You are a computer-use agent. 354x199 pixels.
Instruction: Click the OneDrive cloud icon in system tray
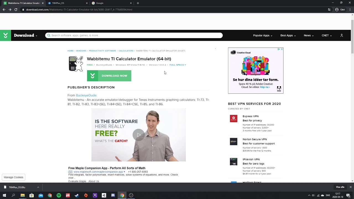point(322,195)
